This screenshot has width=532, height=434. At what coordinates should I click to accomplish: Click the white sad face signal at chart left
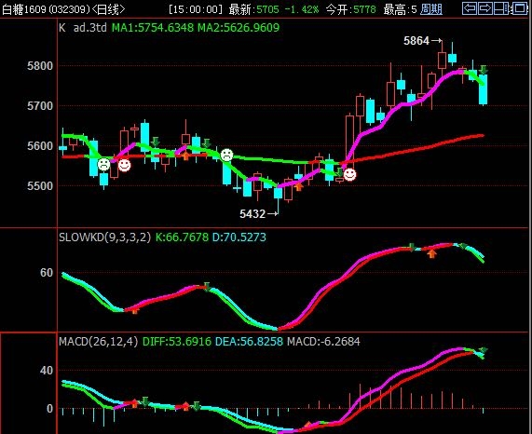pos(103,165)
